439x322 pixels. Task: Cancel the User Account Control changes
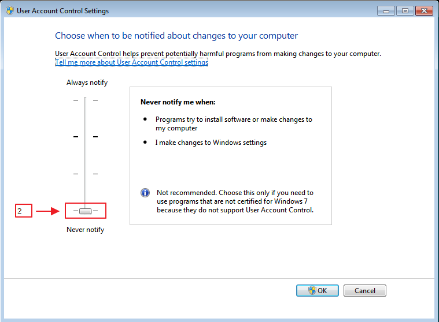(364, 290)
